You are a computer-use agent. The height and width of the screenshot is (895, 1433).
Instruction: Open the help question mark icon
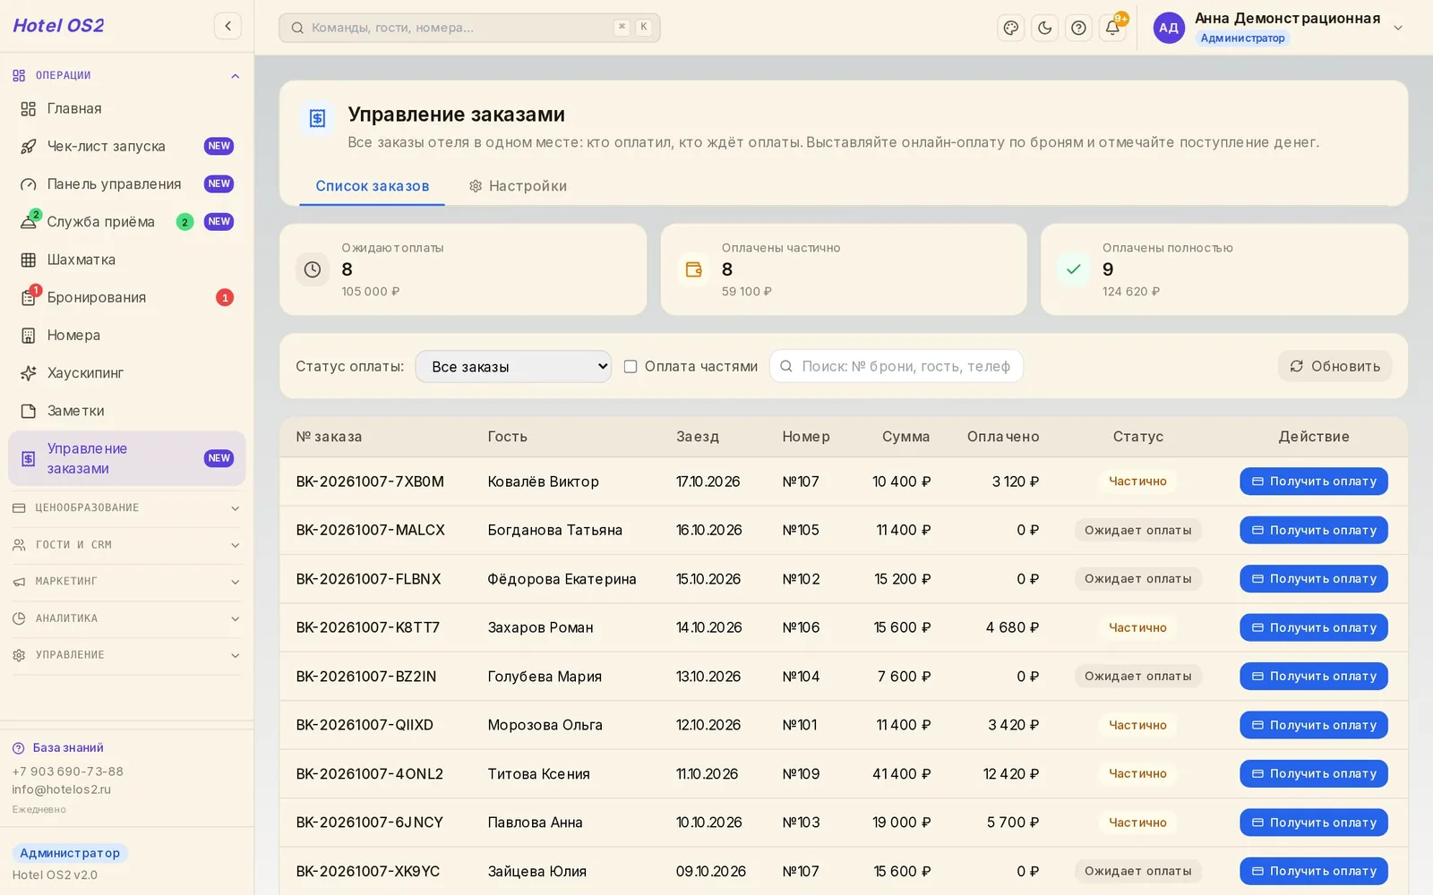(1078, 28)
